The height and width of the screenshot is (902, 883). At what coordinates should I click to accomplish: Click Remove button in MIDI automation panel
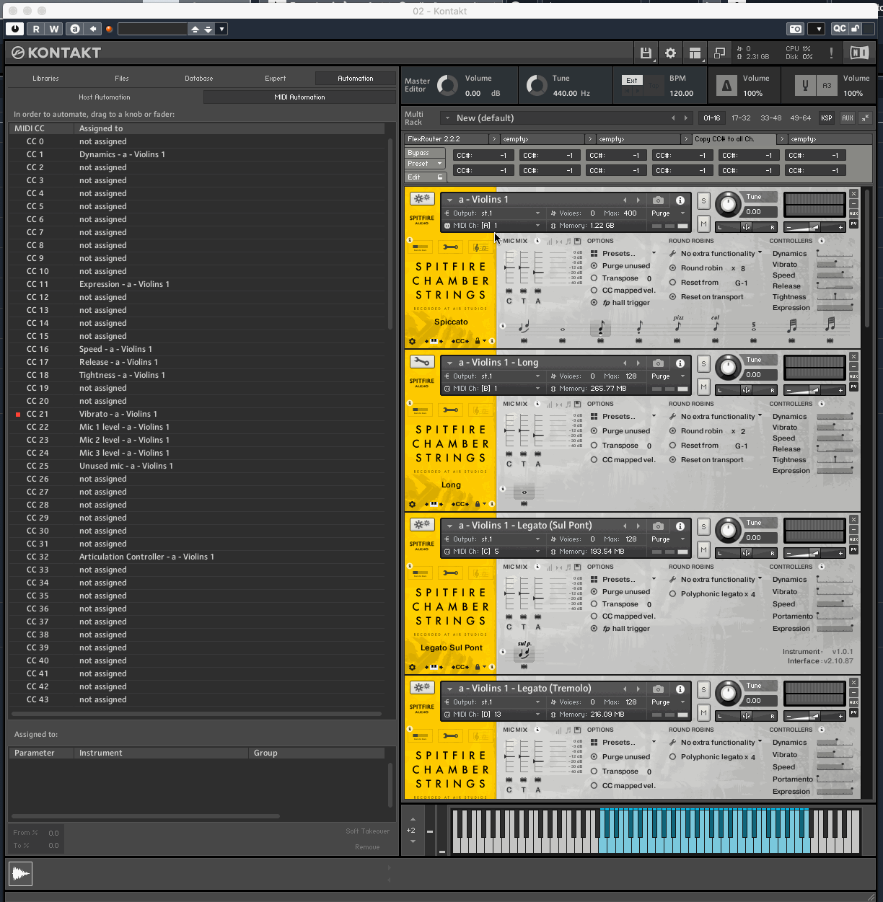[367, 847]
